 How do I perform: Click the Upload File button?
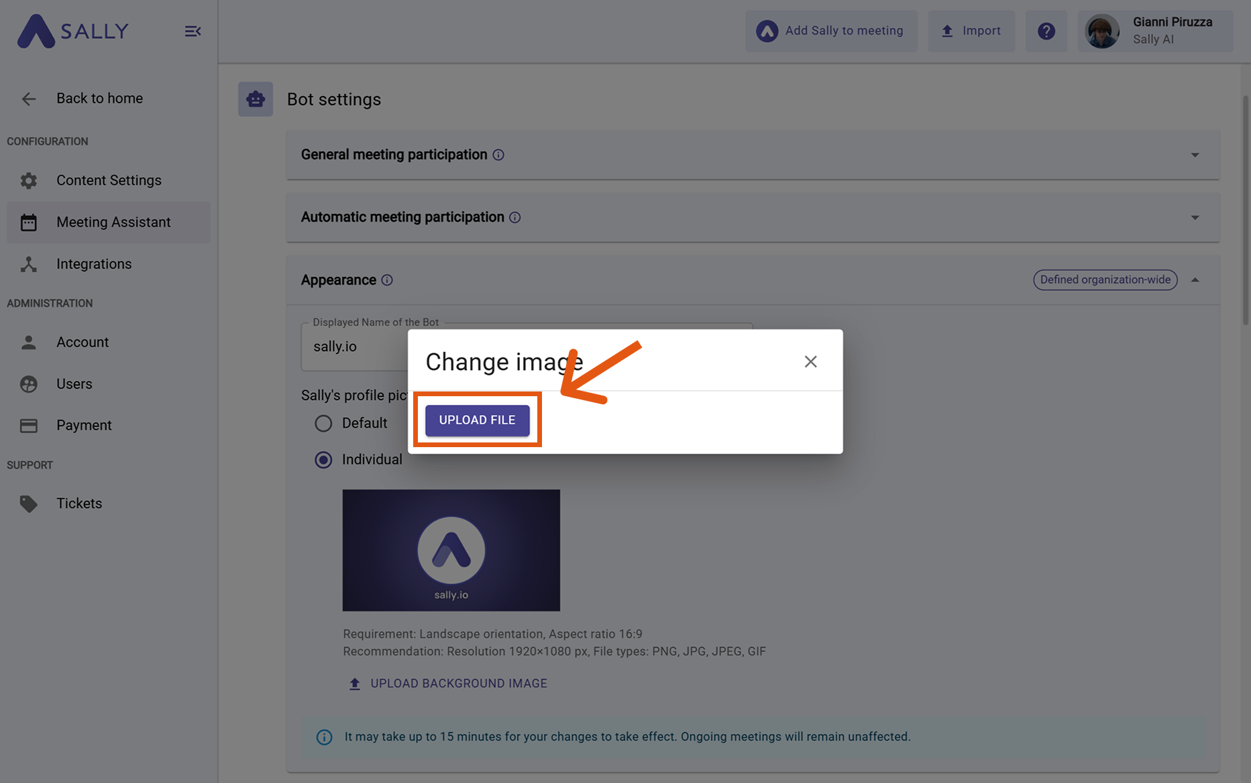click(478, 420)
